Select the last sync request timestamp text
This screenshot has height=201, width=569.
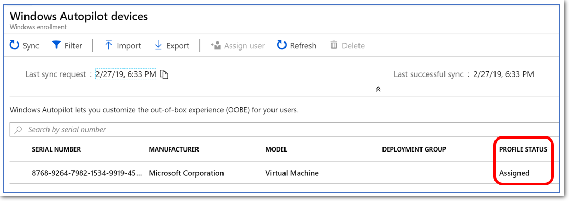126,74
